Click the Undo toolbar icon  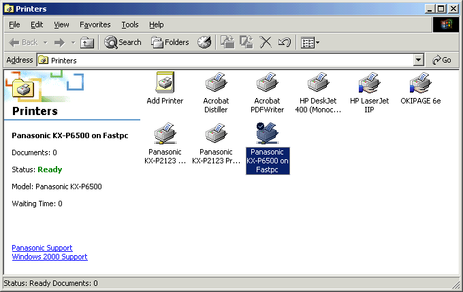click(285, 42)
